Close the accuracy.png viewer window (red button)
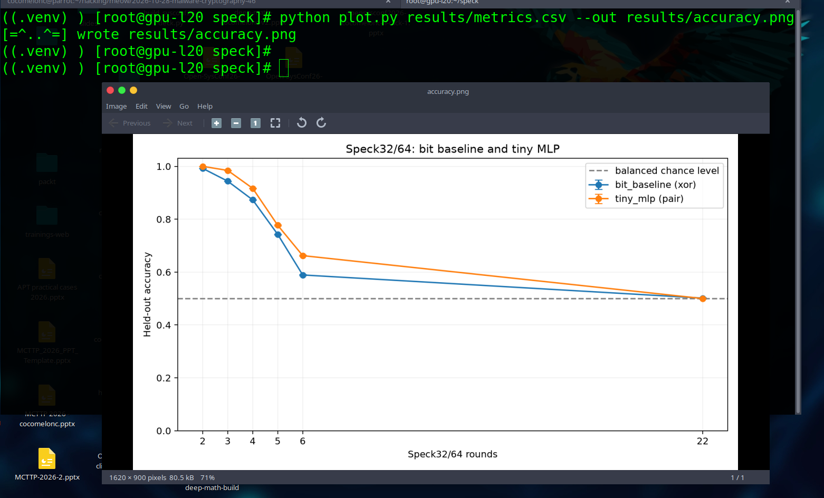Image resolution: width=824 pixels, height=498 pixels. (x=110, y=90)
